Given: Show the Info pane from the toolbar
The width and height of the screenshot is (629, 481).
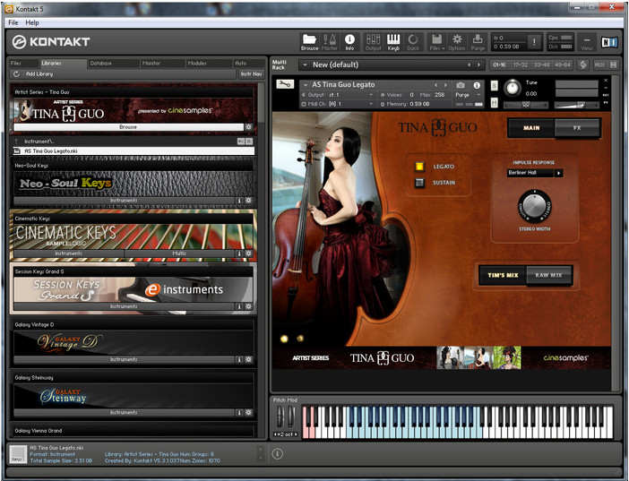Looking at the screenshot, I should click(x=349, y=42).
